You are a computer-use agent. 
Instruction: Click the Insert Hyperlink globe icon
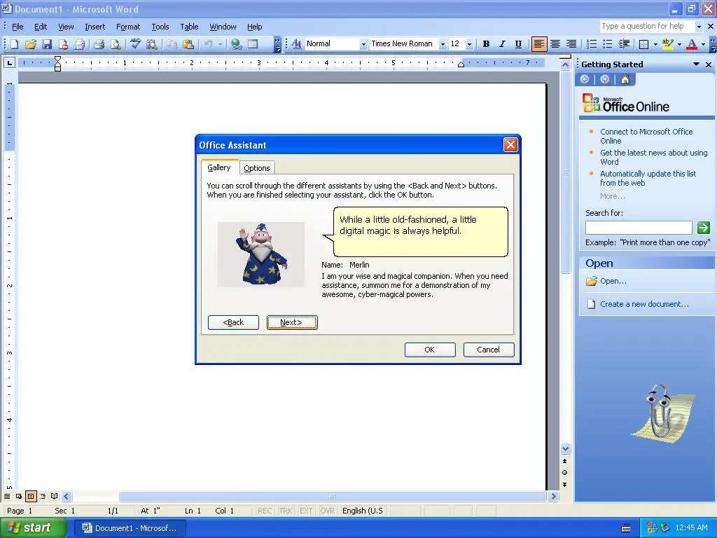pos(236,44)
